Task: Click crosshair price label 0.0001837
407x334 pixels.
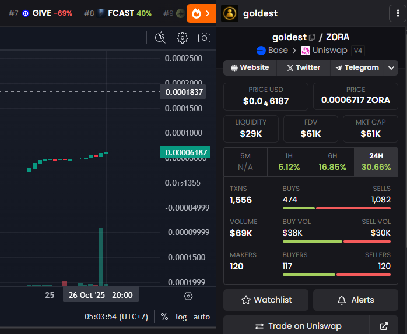Action: pyautogui.click(x=183, y=92)
